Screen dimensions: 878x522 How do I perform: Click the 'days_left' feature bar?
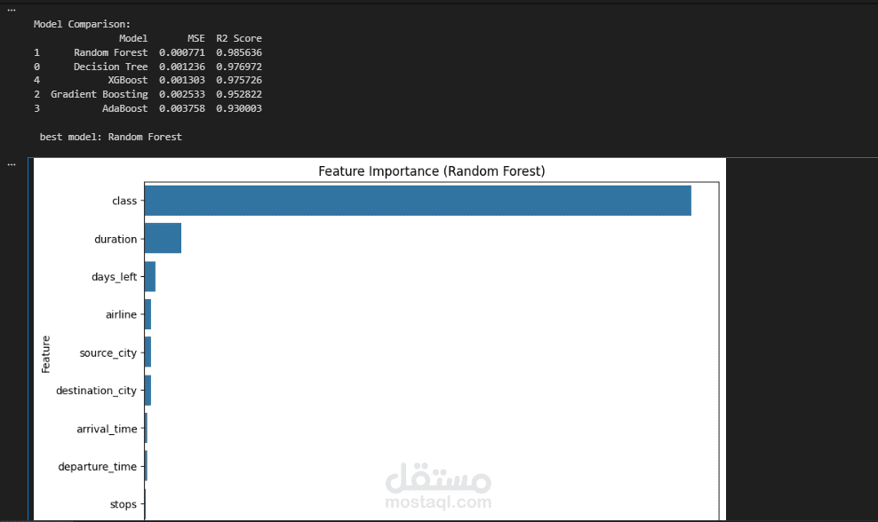[x=150, y=276]
